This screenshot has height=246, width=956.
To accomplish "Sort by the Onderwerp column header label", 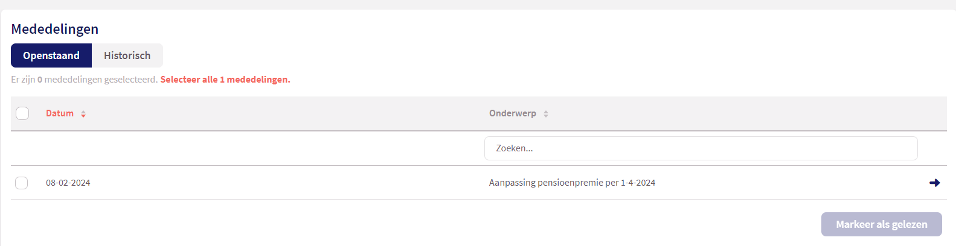I will (513, 113).
